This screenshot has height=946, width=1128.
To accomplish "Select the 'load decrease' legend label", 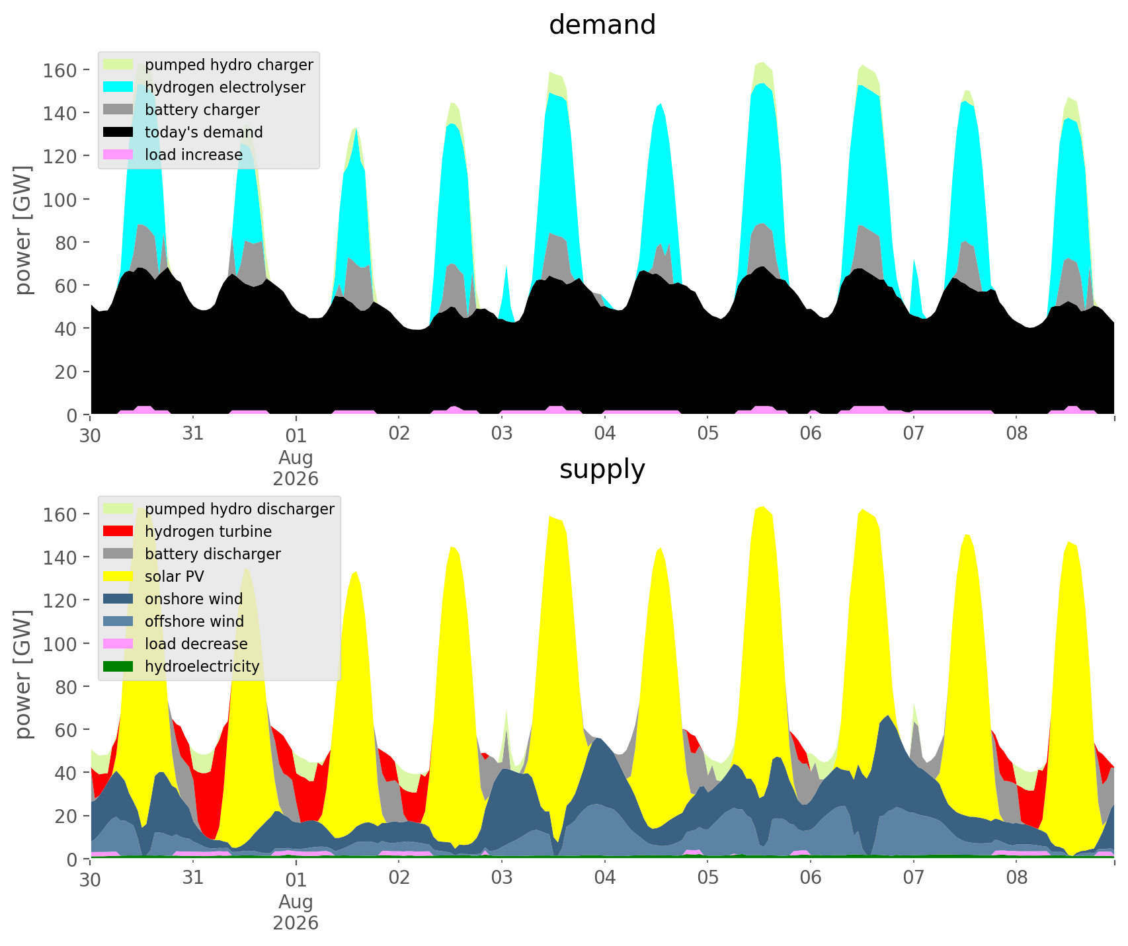I will pyautogui.click(x=196, y=644).
